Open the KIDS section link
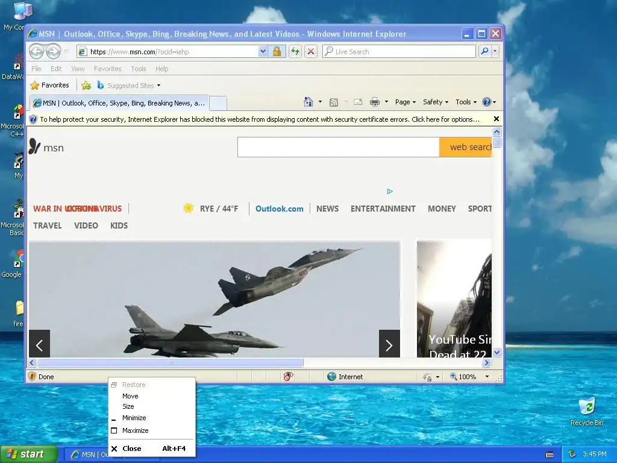Image resolution: width=617 pixels, height=463 pixels. click(x=119, y=225)
